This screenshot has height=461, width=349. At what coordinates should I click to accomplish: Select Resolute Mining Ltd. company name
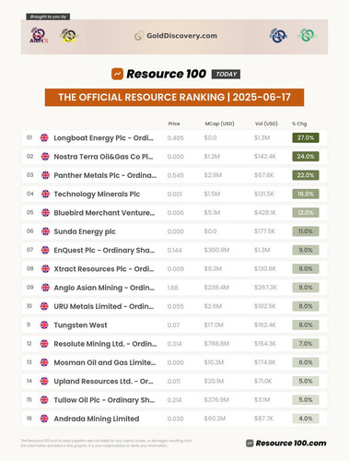pyautogui.click(x=105, y=344)
